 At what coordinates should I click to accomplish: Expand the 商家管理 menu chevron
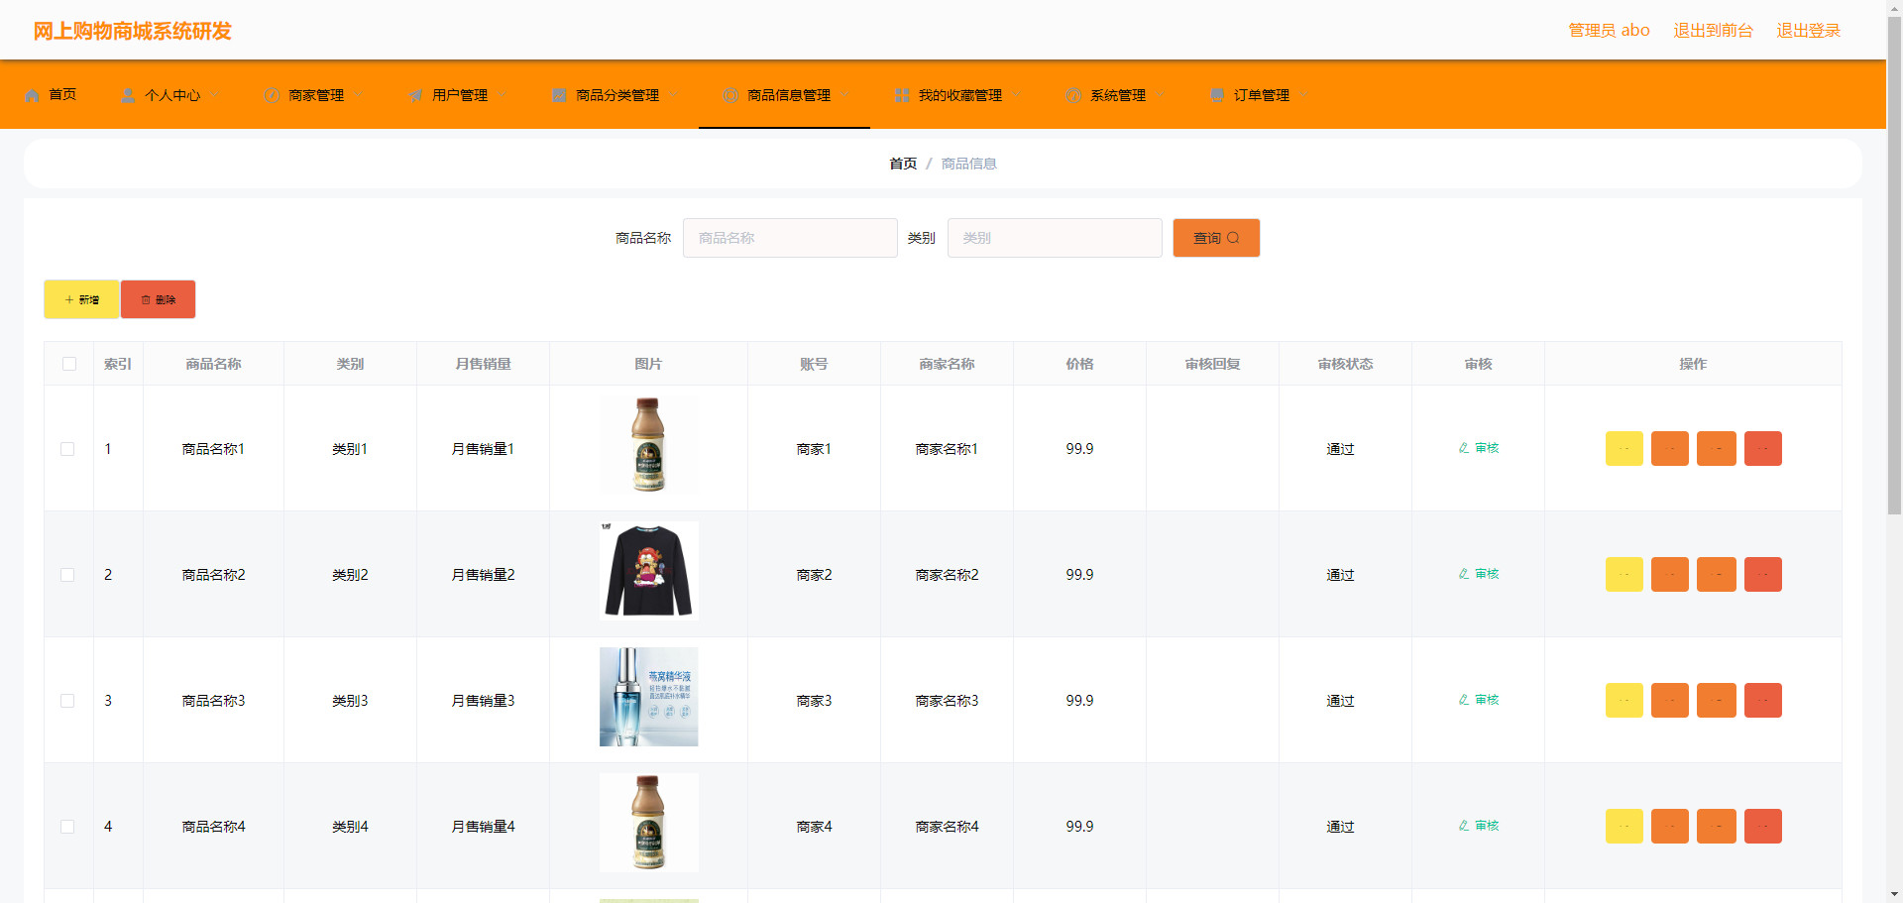(x=358, y=95)
